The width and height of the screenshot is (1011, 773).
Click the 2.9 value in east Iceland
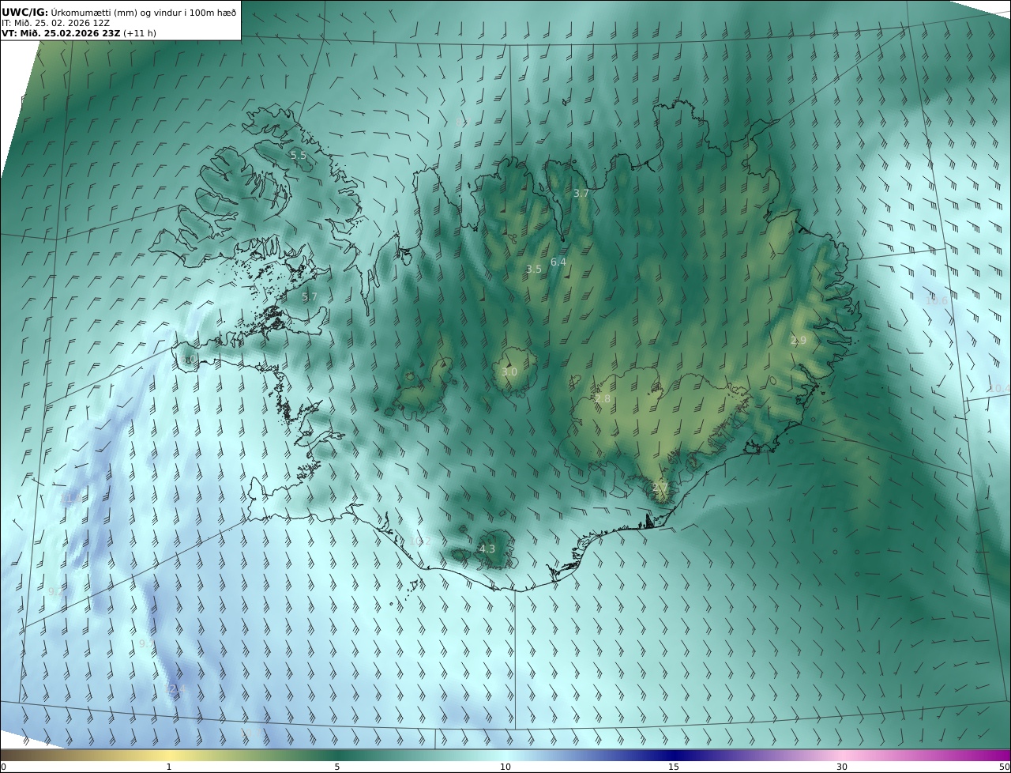click(x=799, y=341)
